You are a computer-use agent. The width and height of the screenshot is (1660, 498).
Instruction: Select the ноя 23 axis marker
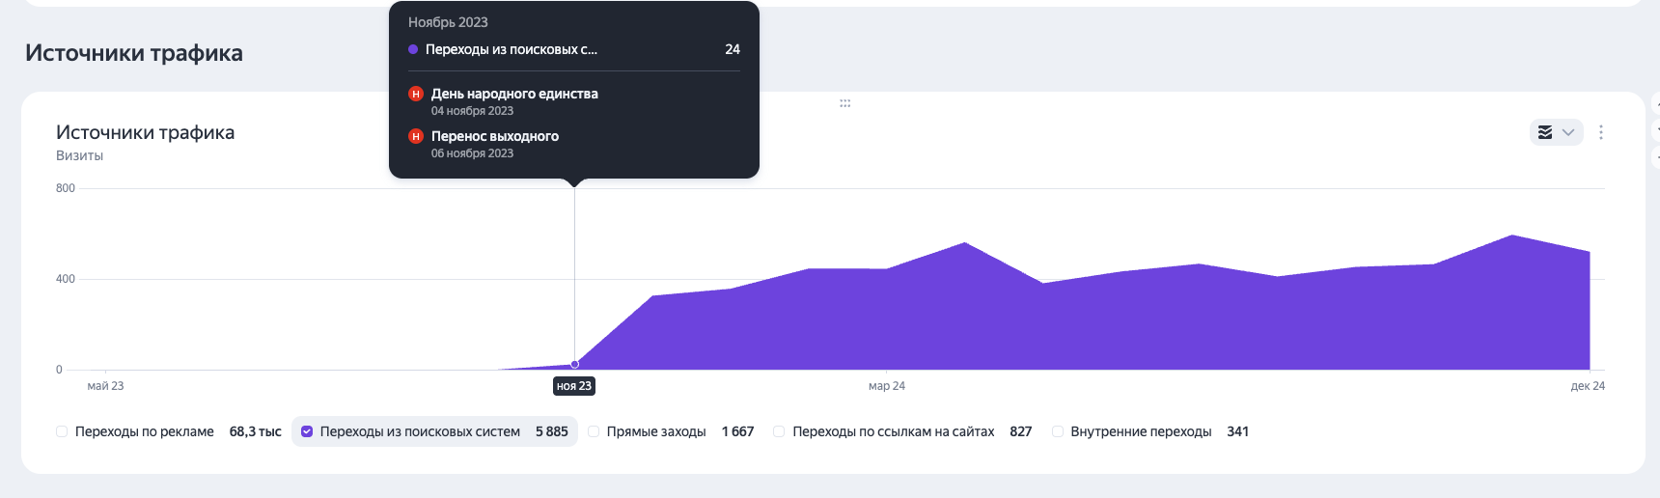574,386
